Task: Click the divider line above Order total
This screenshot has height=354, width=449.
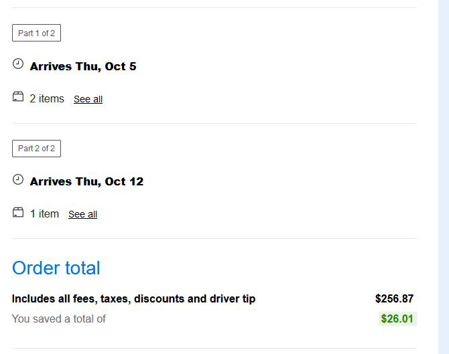Action: click(214, 238)
